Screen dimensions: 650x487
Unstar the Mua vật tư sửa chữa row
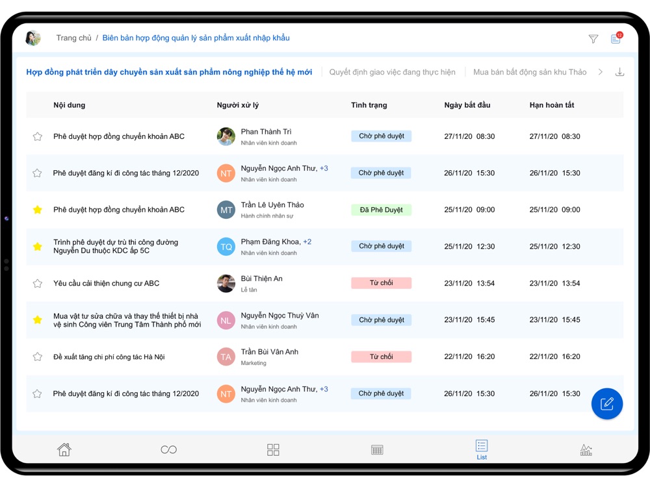tap(37, 319)
